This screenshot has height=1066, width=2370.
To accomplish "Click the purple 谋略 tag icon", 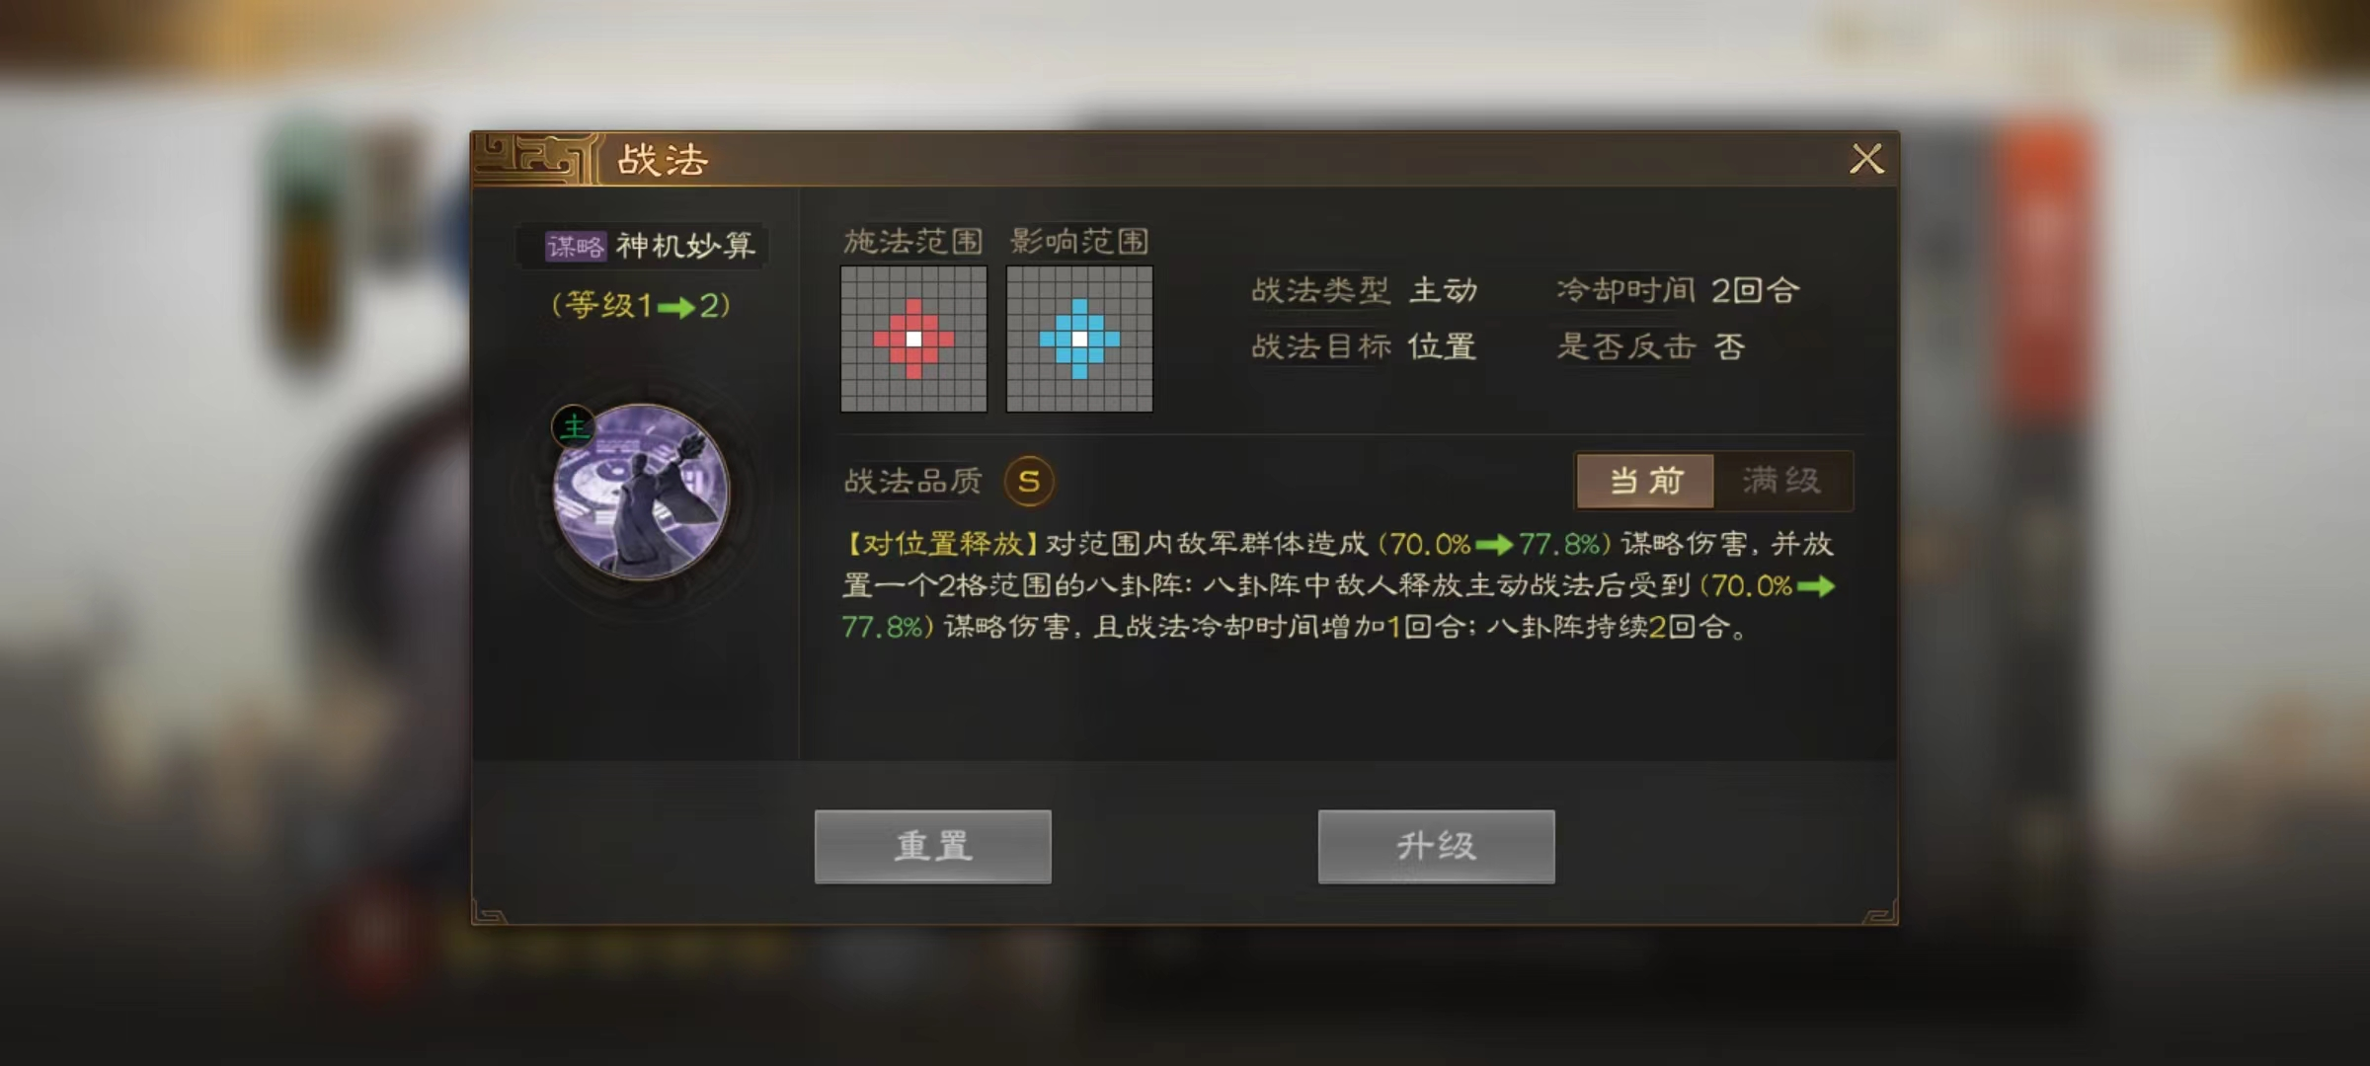I will [x=576, y=246].
